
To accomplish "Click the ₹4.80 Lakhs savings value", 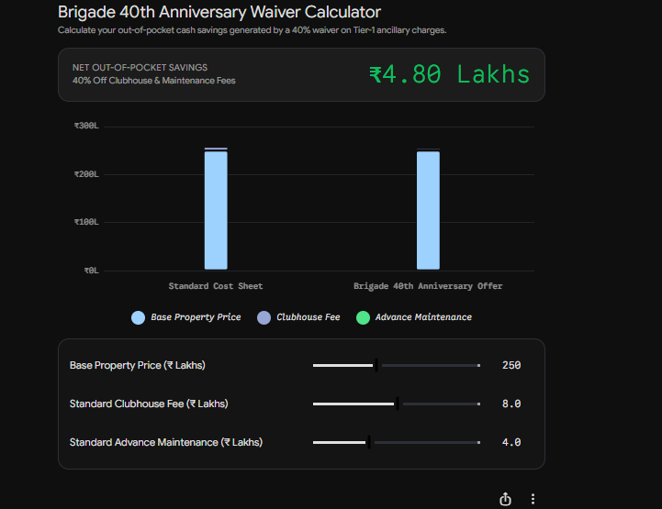I will pos(449,74).
